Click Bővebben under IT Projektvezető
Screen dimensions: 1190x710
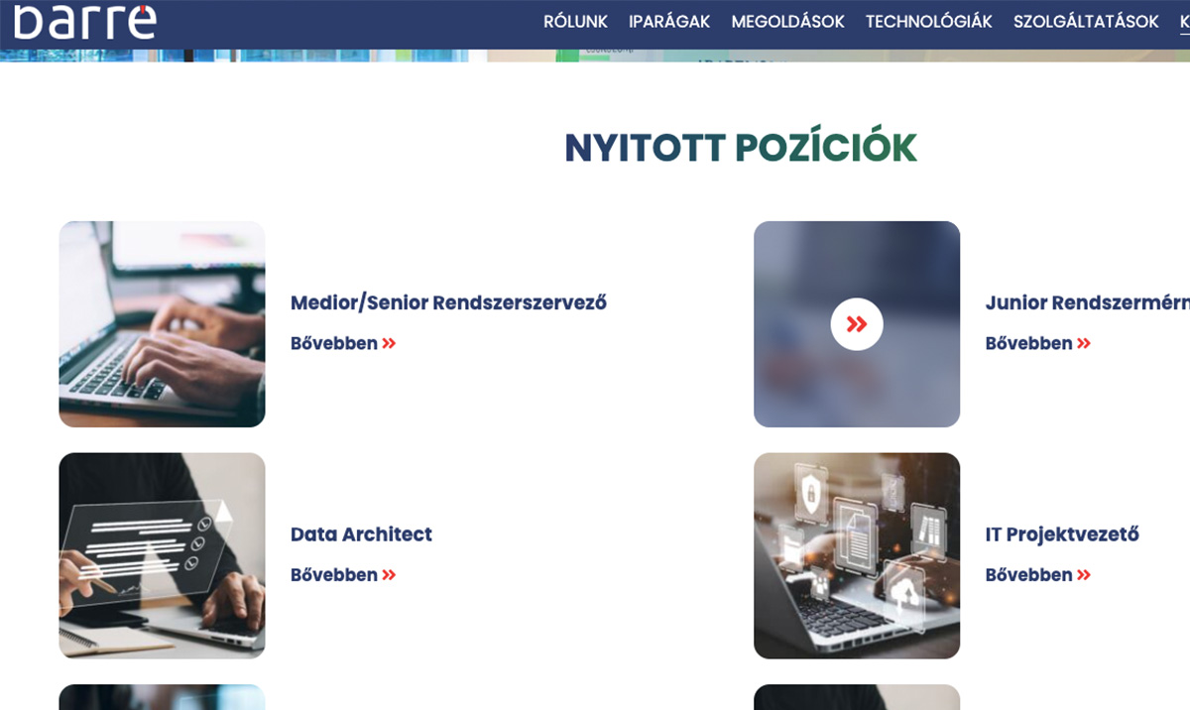pyautogui.click(x=1028, y=576)
